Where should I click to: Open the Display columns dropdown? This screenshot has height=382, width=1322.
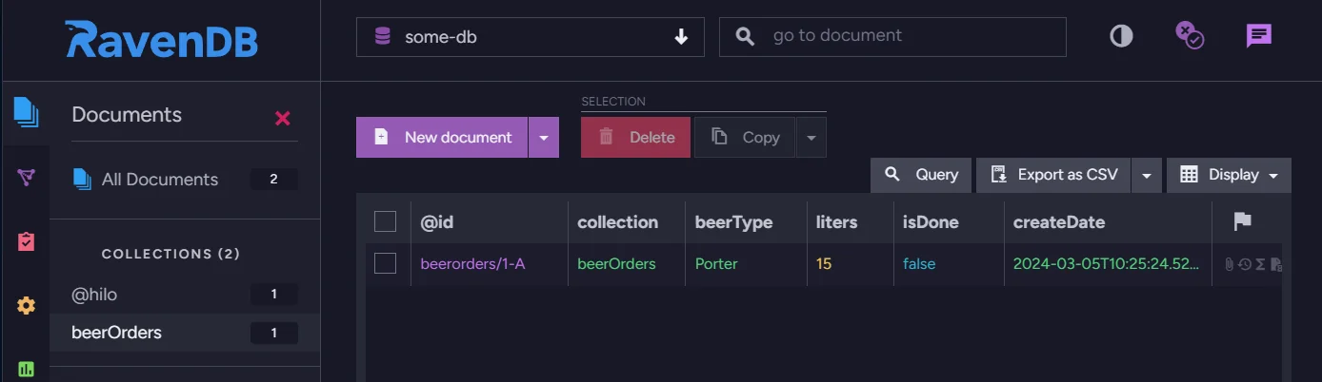point(1229,175)
